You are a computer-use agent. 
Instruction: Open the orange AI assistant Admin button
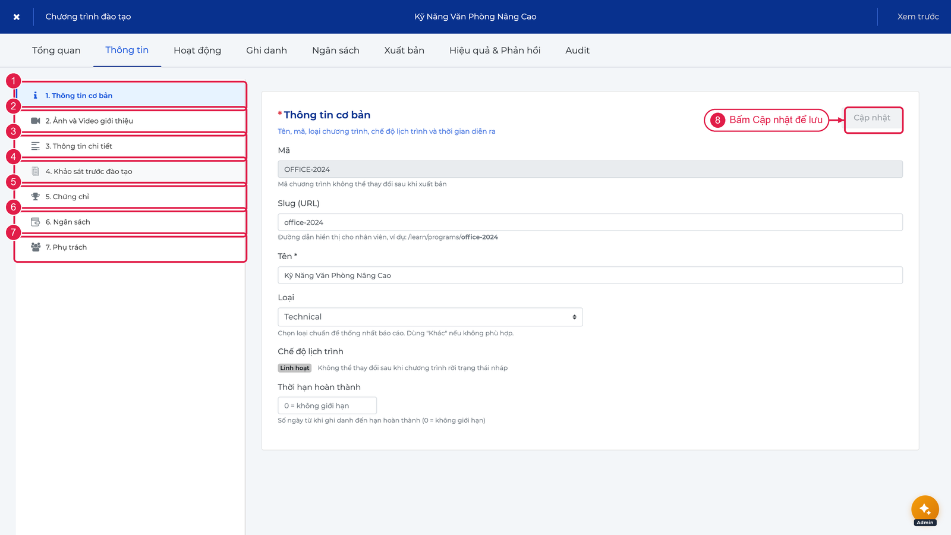coord(925,509)
